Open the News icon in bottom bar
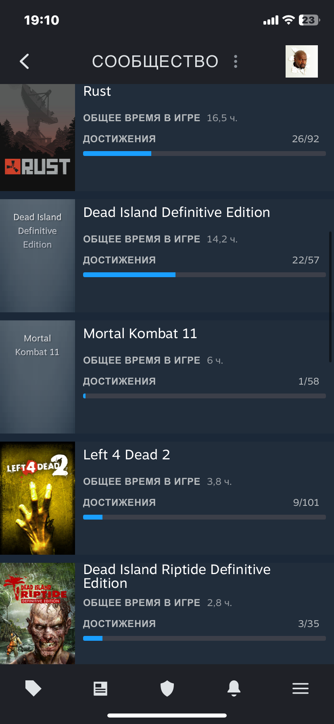This screenshot has height=724, width=334. pyautogui.click(x=100, y=688)
